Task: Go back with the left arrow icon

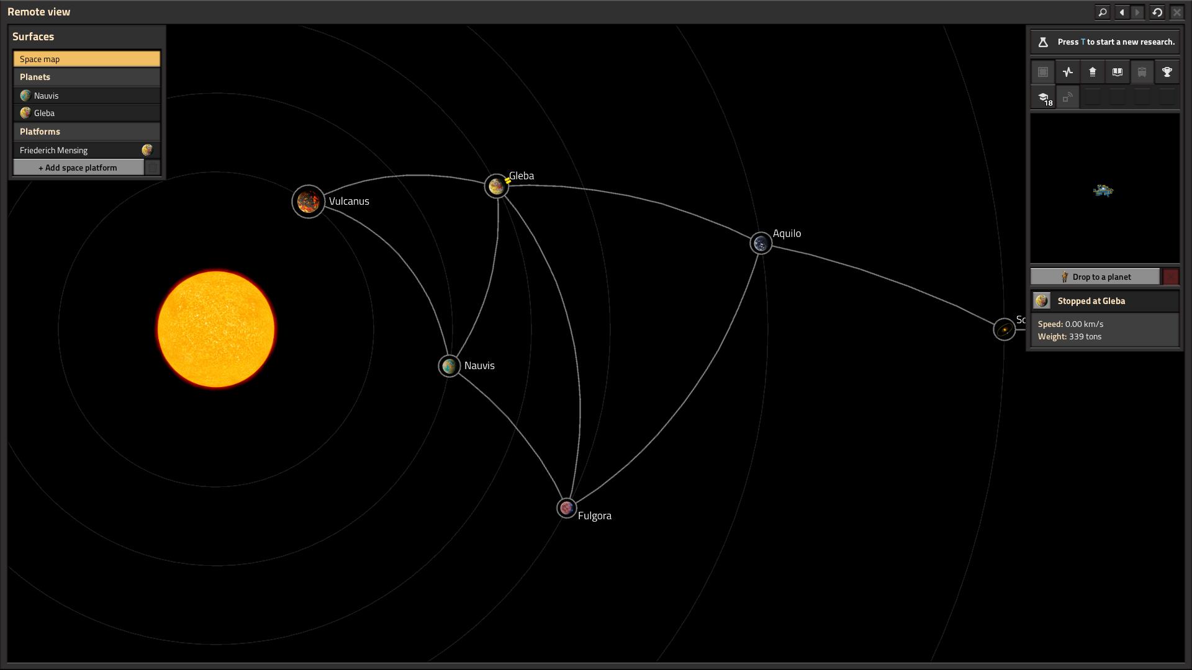Action: [1122, 12]
